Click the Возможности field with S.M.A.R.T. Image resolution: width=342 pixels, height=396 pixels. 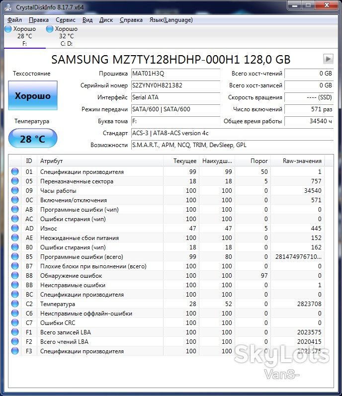point(232,145)
